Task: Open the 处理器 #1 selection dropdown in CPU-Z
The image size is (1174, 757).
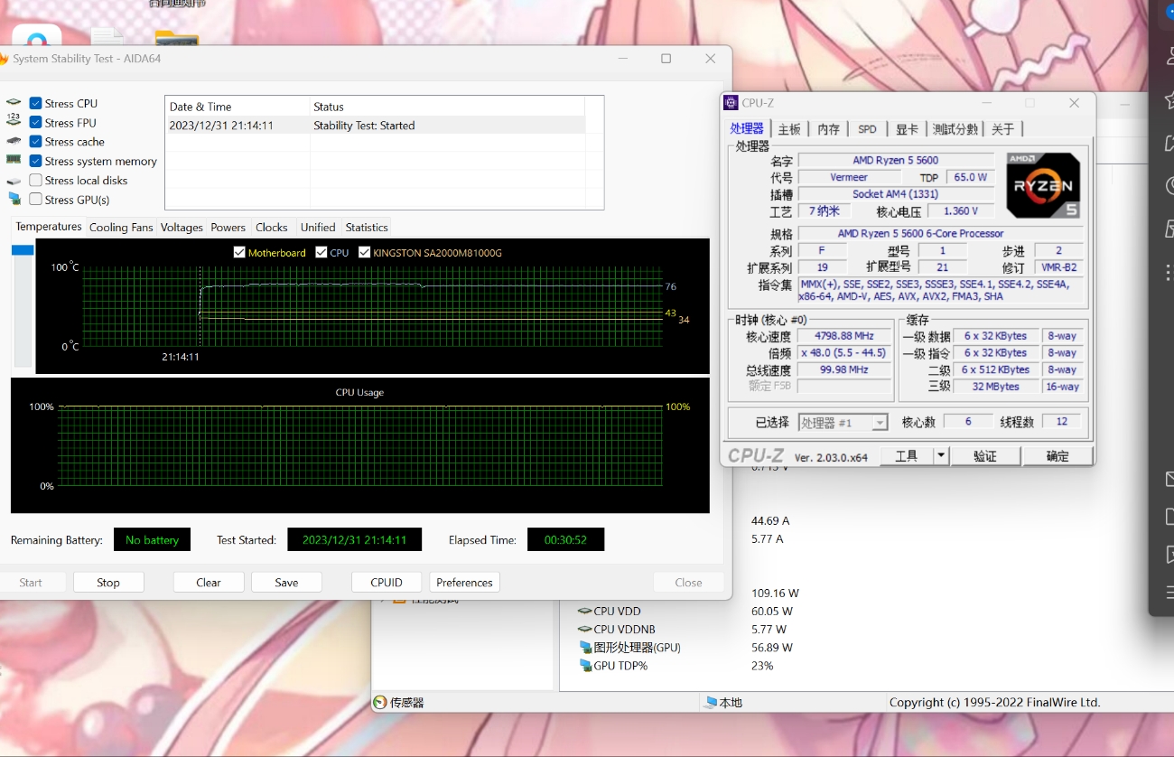Action: (x=843, y=422)
